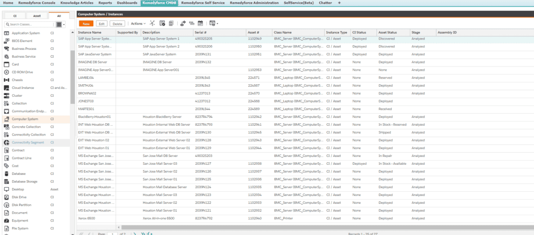Click the Cluster class icon
The width and height of the screenshot is (534, 235).
point(6,96)
